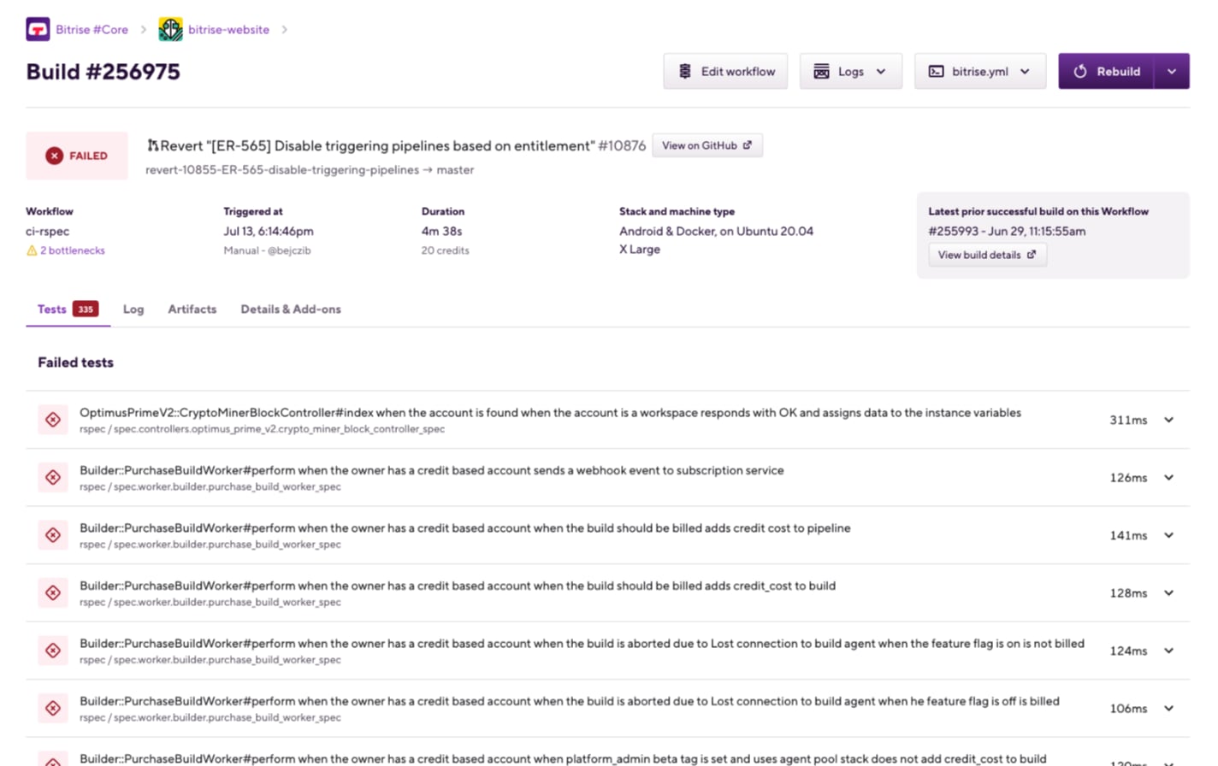Switch to the Artifacts tab
Viewport: 1218px width, 766px height.
click(x=192, y=309)
